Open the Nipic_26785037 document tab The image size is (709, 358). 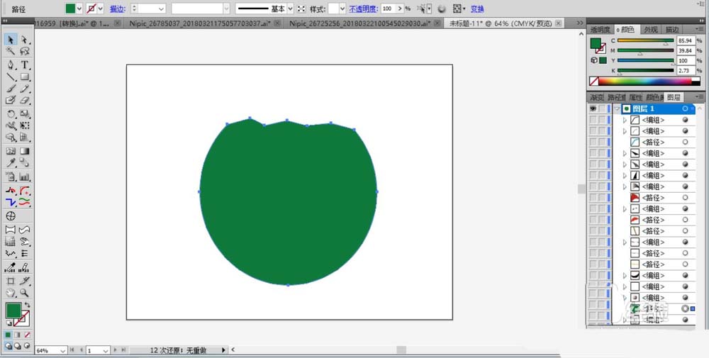(201, 23)
